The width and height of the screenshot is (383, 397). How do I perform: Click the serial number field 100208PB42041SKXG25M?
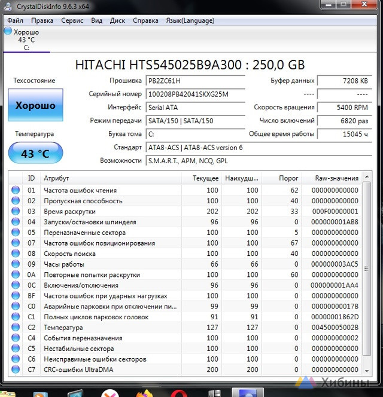tap(195, 94)
